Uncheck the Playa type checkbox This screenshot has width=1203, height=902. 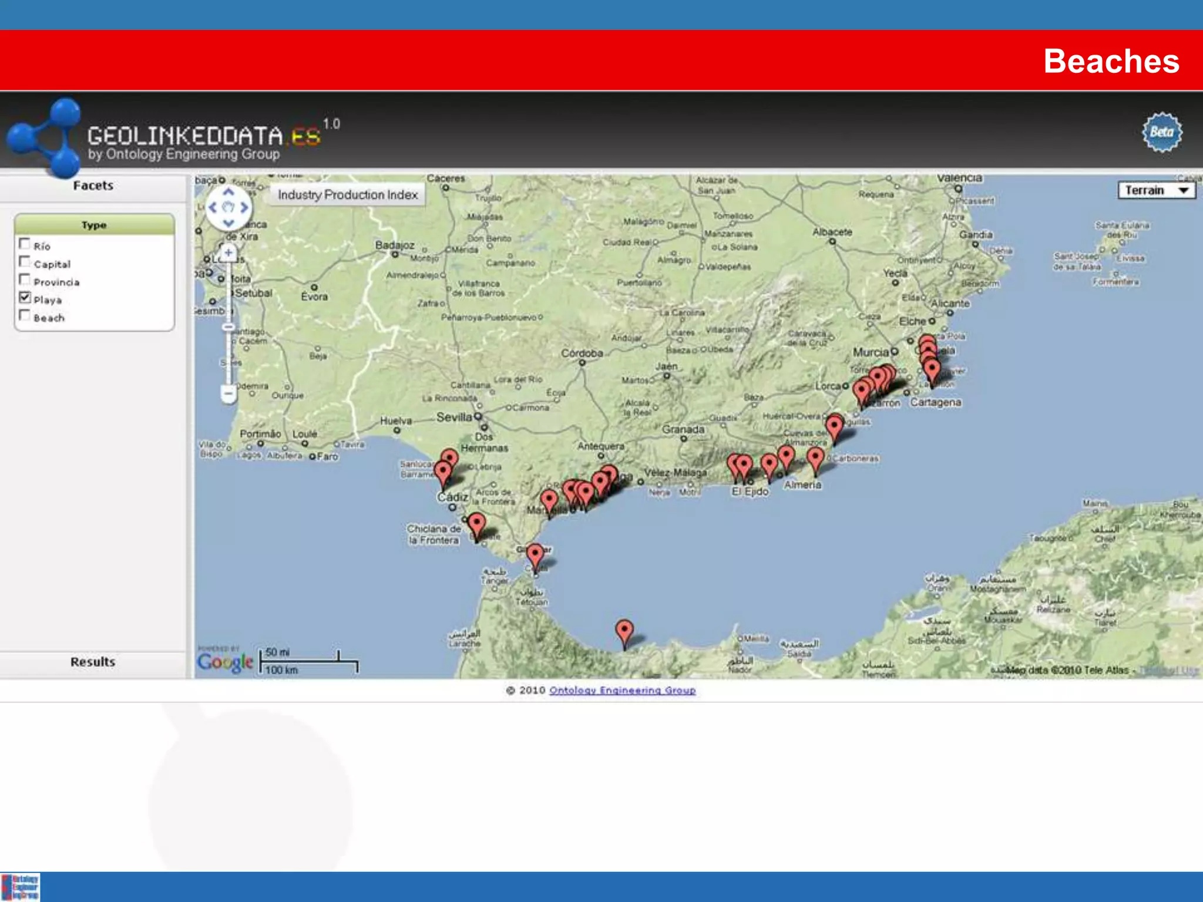(25, 298)
